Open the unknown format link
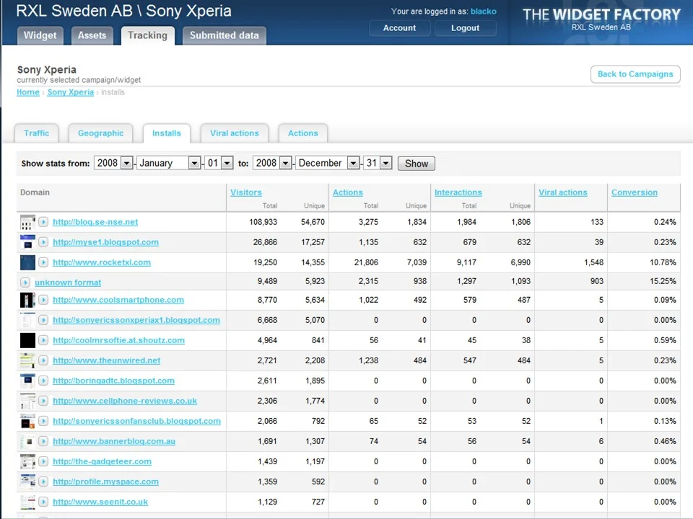The width and height of the screenshot is (693, 519). point(68,283)
